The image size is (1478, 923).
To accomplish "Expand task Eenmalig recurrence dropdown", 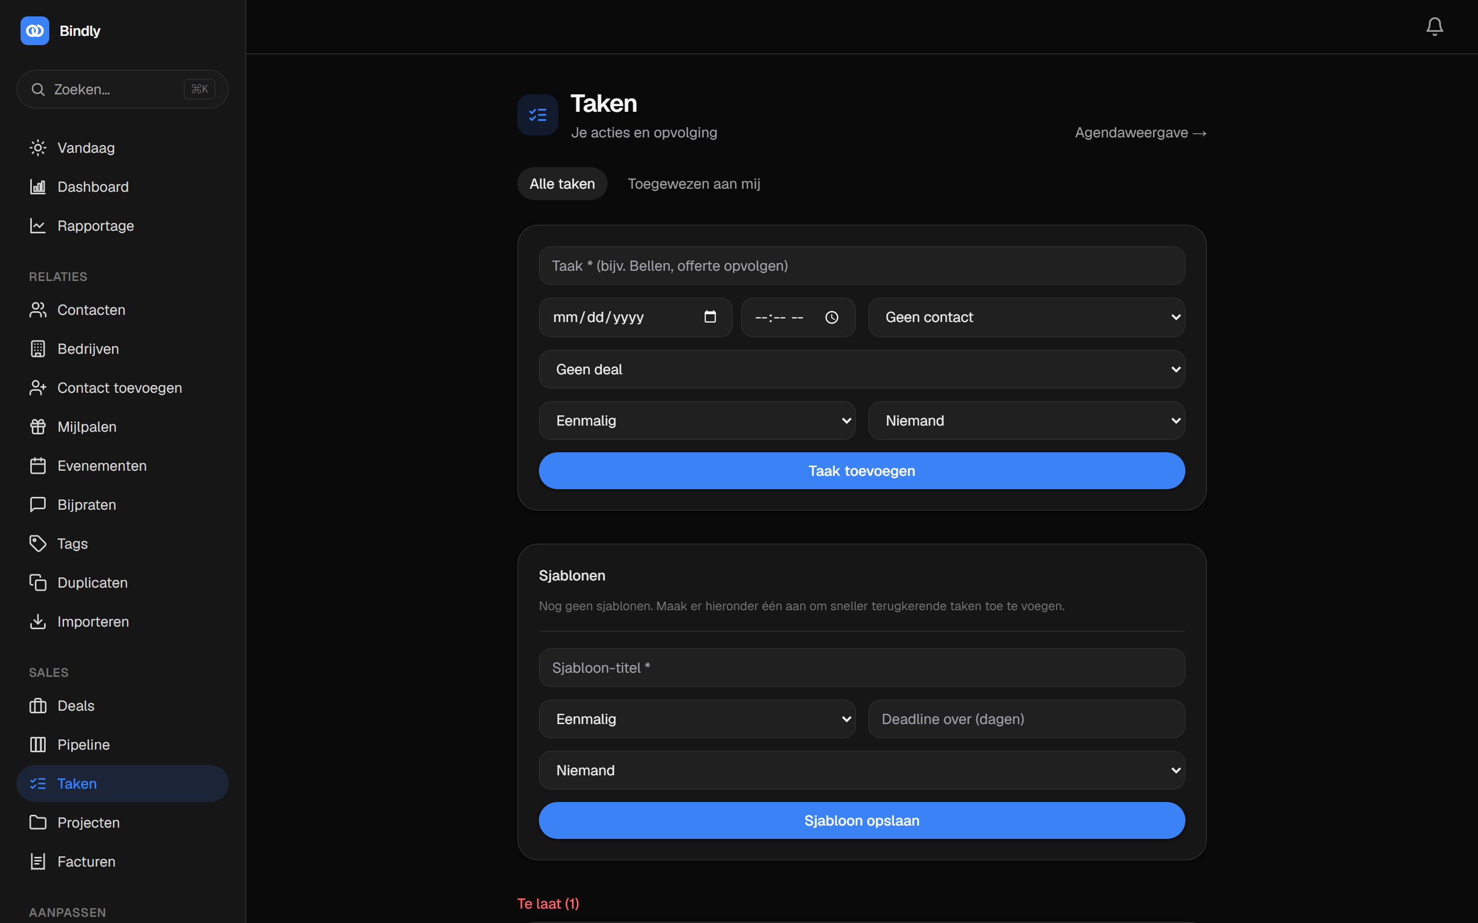I will [697, 420].
